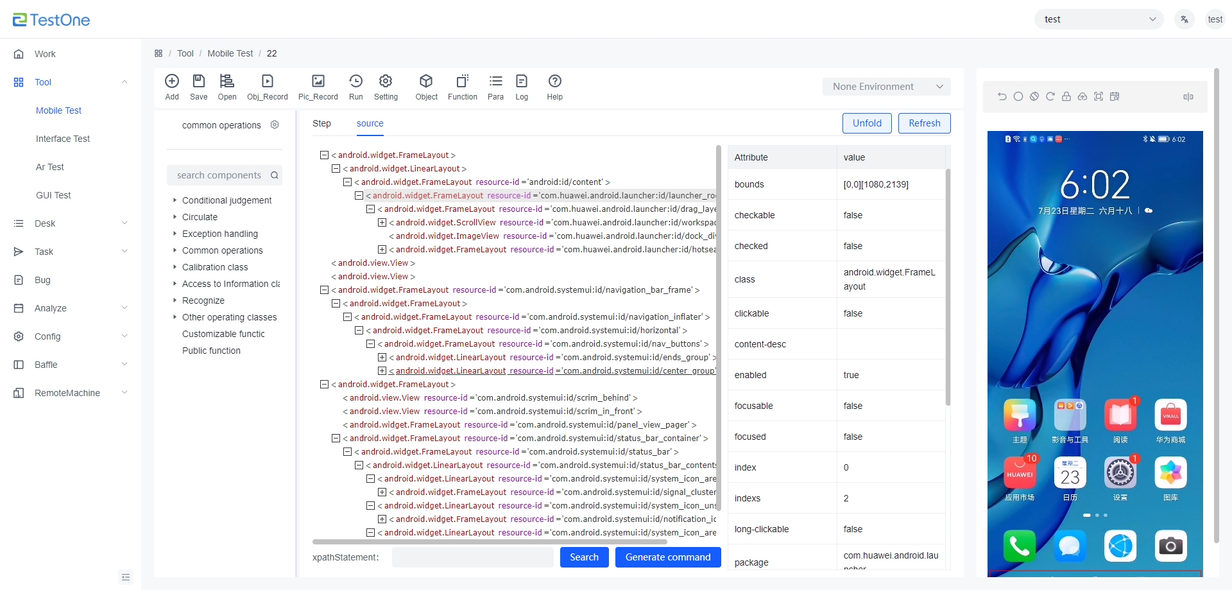The height and width of the screenshot is (590, 1232).
Task: Click the device home circle icon
Action: click(1018, 96)
